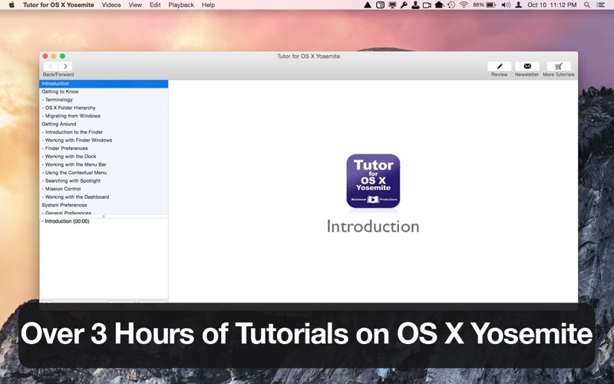Select Working with the Menu Bar lesson
The width and height of the screenshot is (614, 384).
[104, 164]
